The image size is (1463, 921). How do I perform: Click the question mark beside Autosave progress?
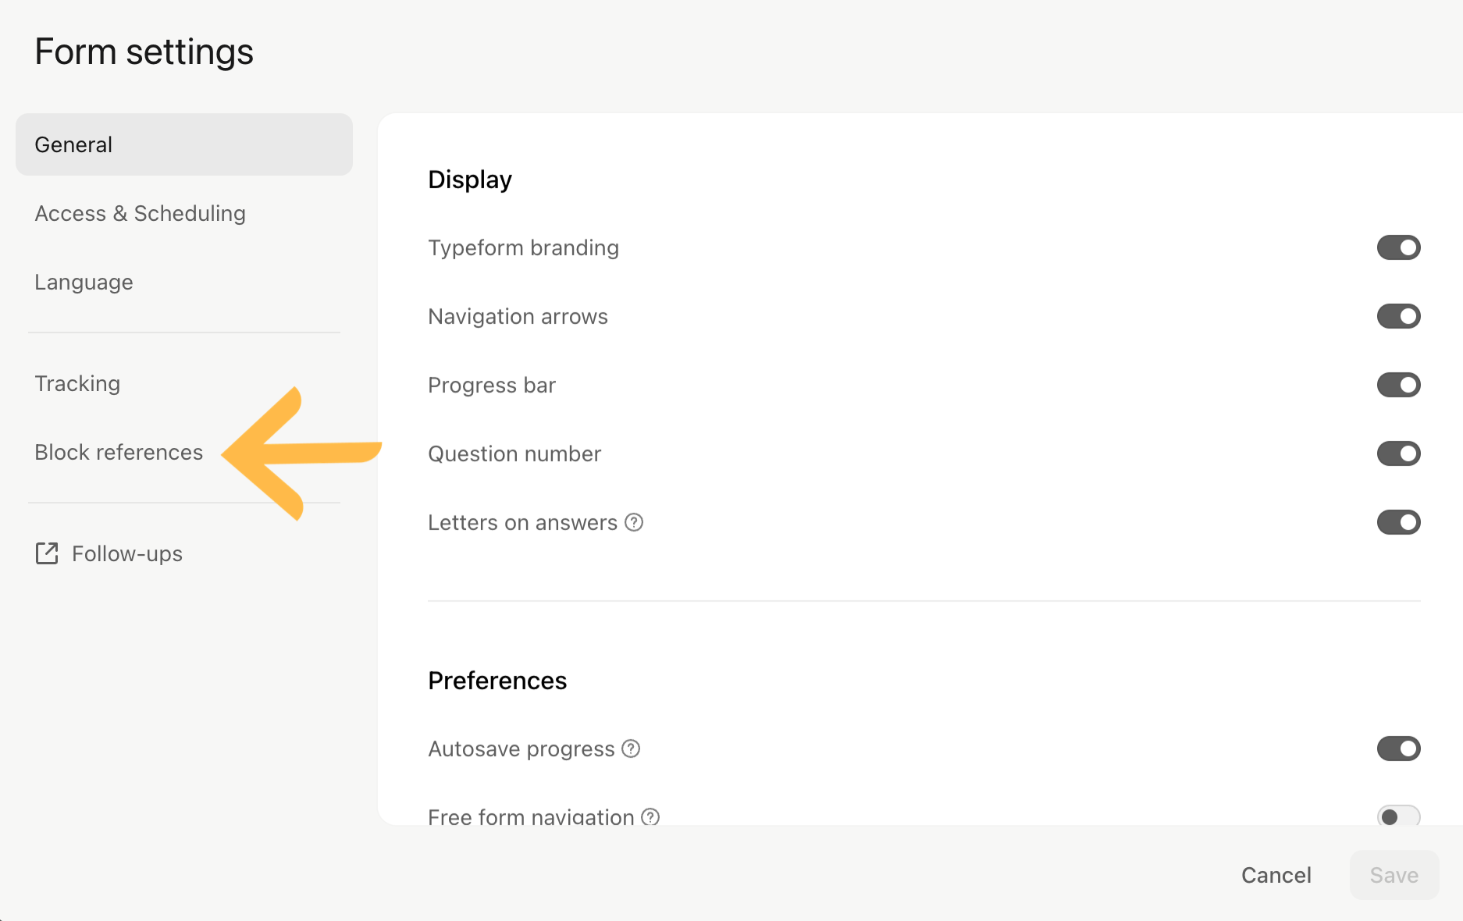631,749
